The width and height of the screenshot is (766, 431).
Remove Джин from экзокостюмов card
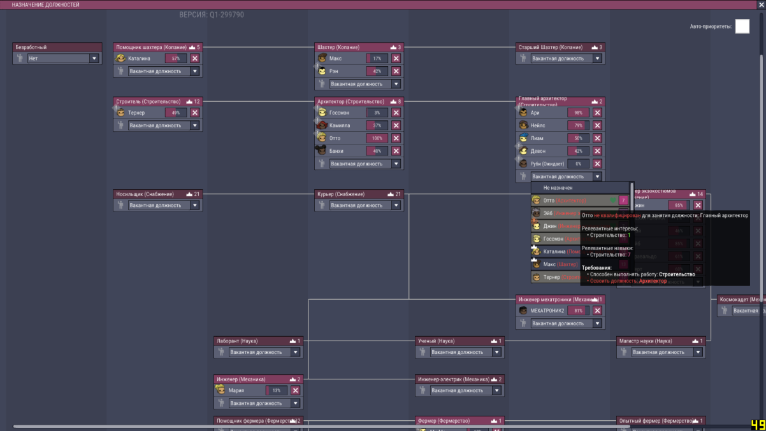point(698,206)
